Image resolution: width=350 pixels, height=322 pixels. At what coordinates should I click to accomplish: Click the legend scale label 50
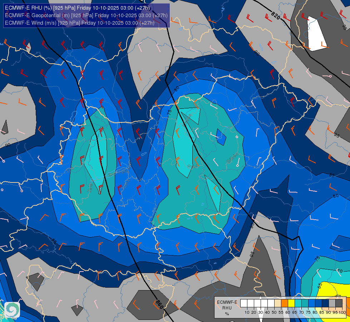click(x=274, y=312)
